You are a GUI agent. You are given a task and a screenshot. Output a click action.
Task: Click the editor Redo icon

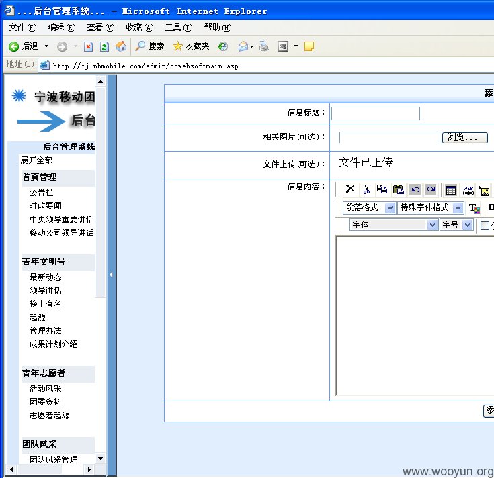[431, 189]
